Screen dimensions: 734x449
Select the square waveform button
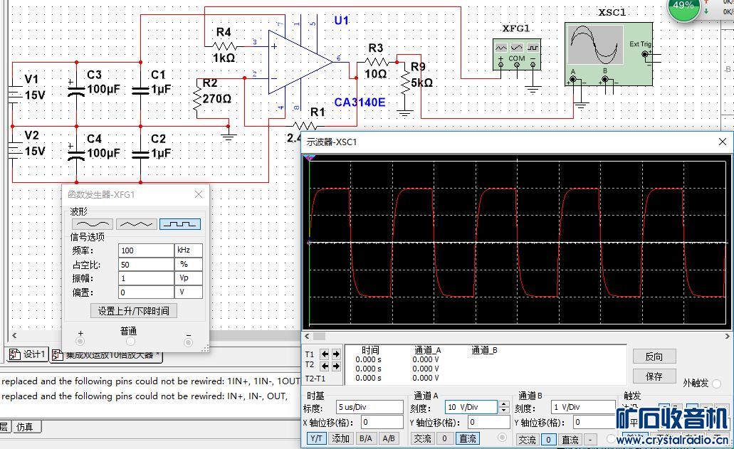click(179, 224)
